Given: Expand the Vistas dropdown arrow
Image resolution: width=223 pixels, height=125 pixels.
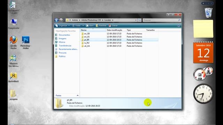Looking at the screenshot, I should 83,25.
